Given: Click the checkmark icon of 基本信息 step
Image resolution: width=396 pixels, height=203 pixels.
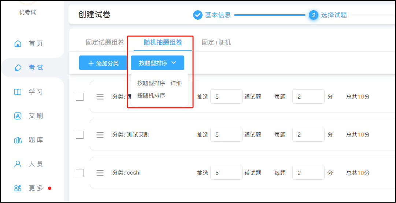Looking at the screenshot, I should [198, 15].
